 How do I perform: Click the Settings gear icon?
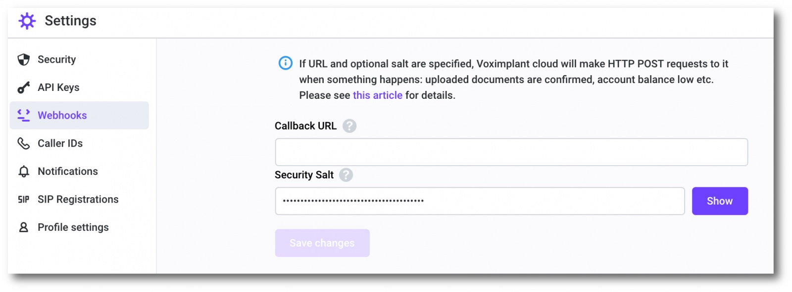point(27,21)
